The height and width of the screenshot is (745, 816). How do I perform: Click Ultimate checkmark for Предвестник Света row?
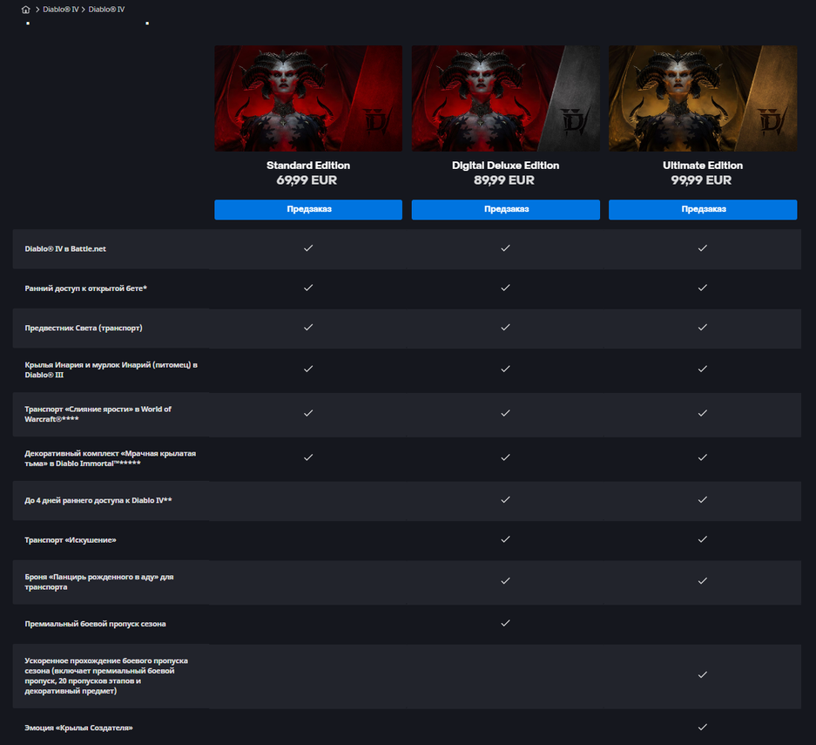[x=703, y=327]
